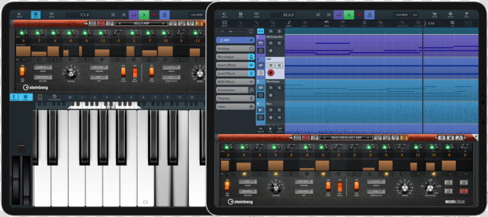Click the Redo arrow
This screenshot has width=488, height=217.
[343, 23]
